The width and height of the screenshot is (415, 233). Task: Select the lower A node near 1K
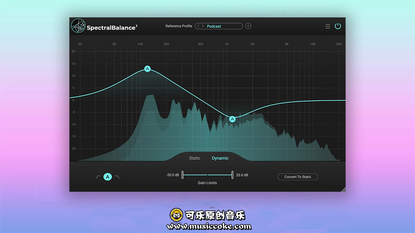click(232, 119)
